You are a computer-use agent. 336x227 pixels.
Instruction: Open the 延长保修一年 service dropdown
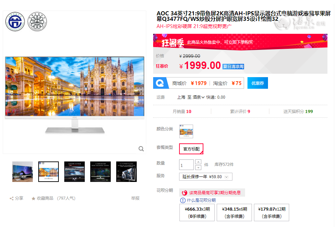206,177
